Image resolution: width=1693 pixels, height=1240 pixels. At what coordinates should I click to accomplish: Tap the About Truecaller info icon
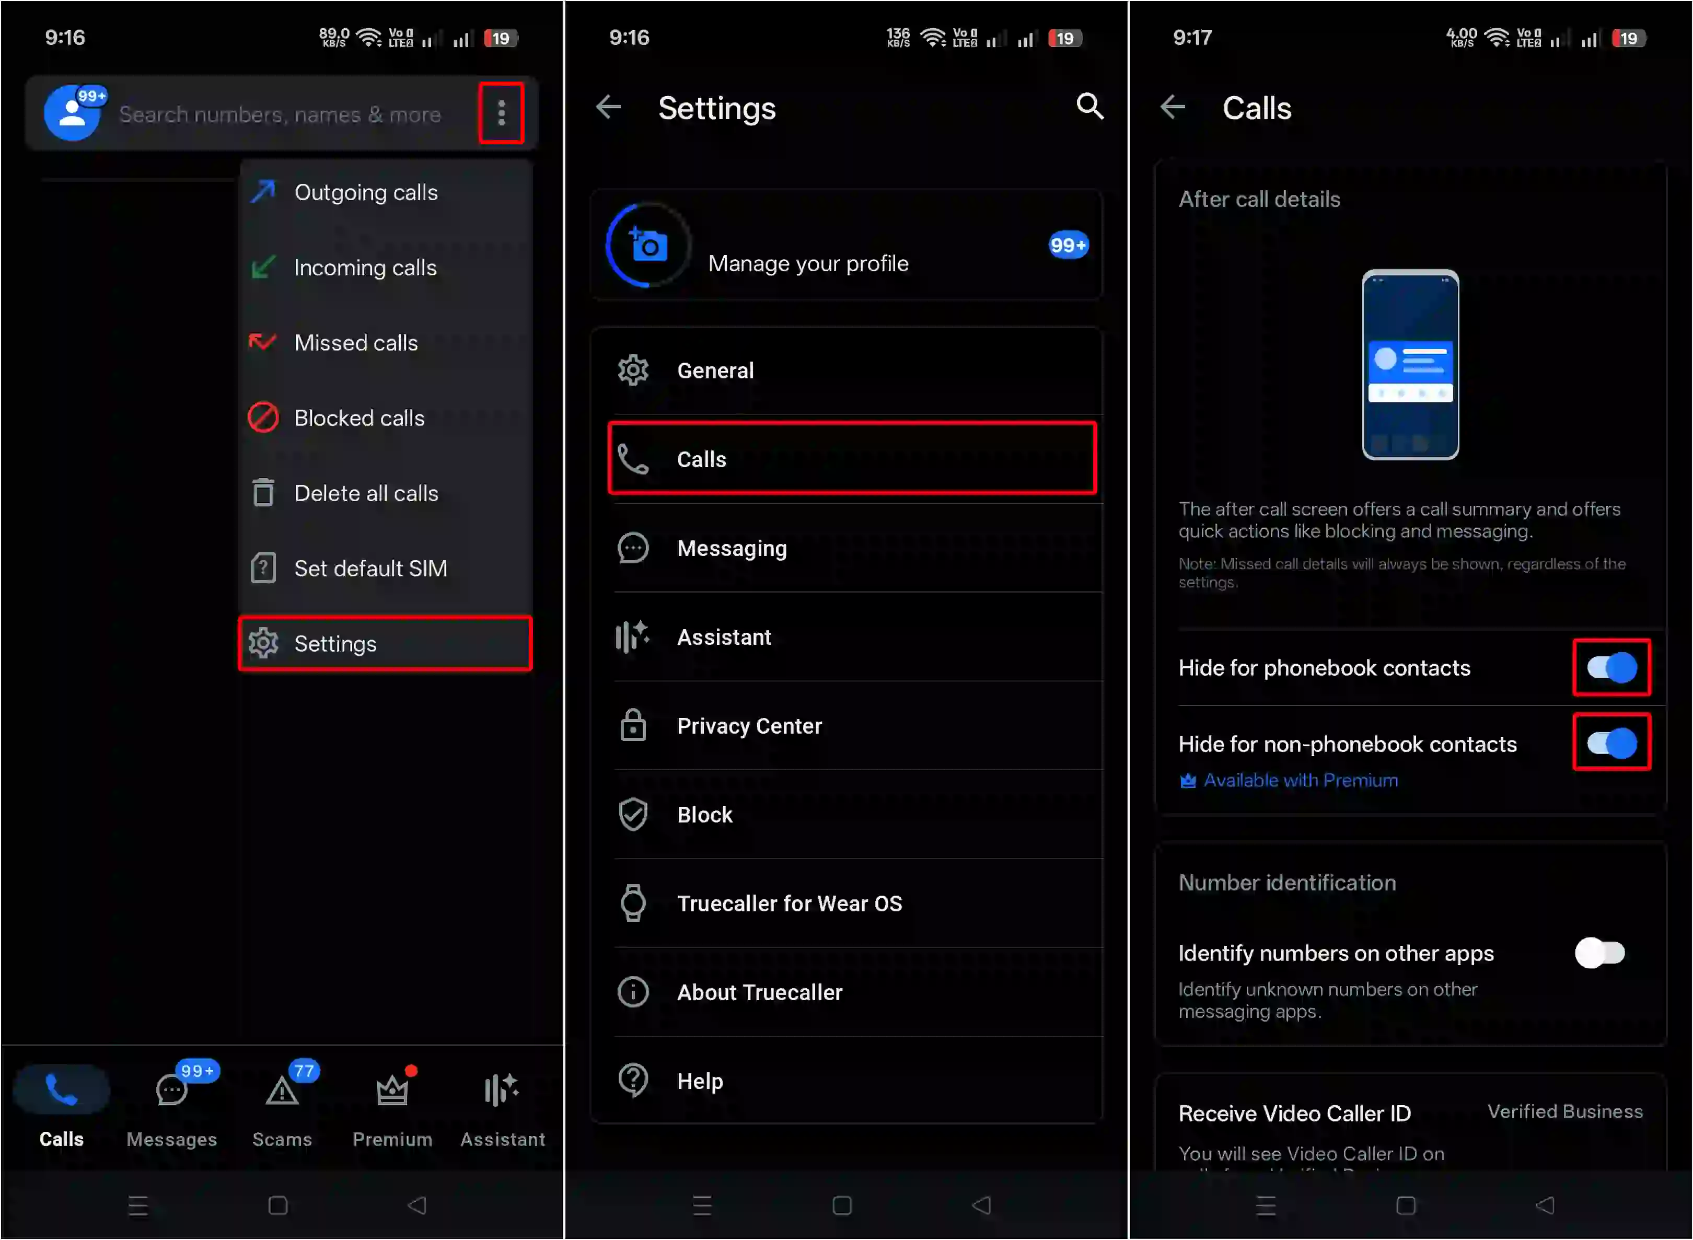[x=633, y=992]
